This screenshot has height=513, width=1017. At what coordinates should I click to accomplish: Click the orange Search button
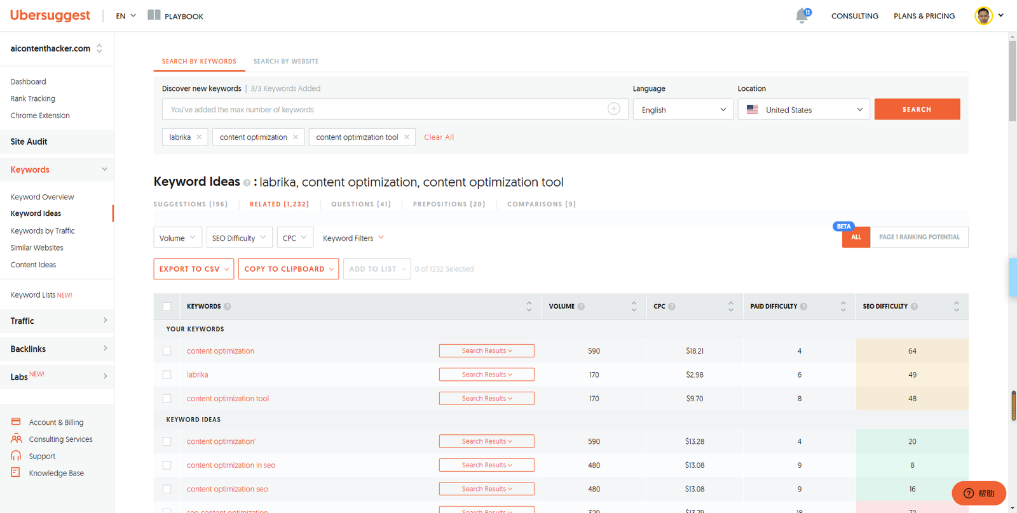point(917,109)
